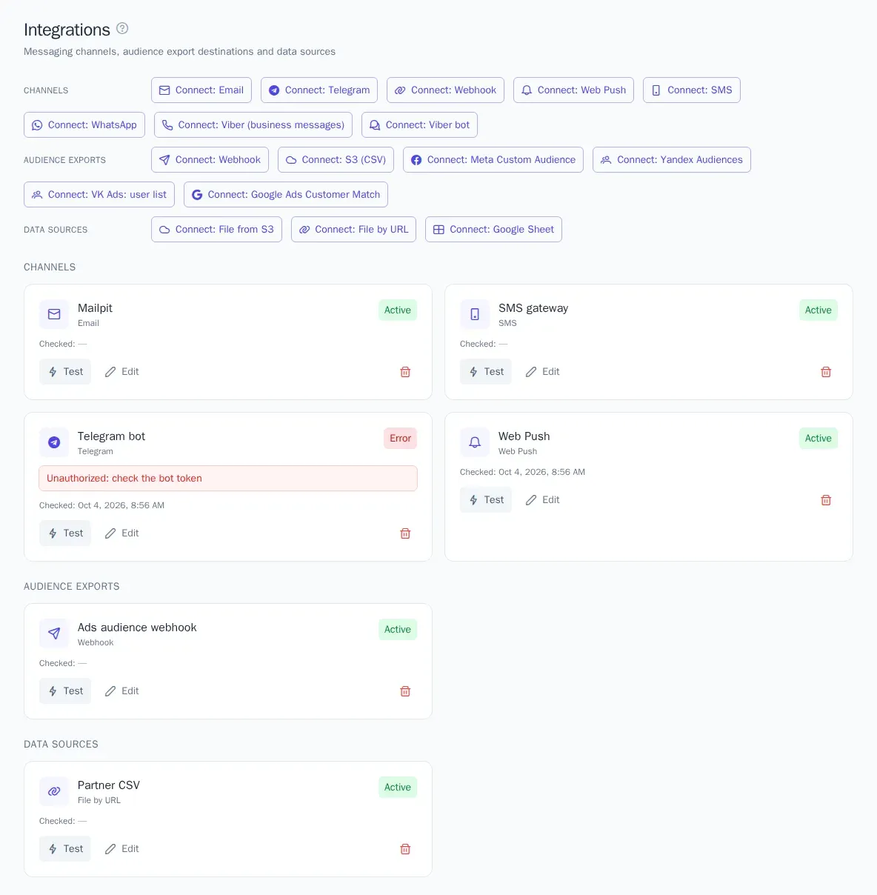Click the Error badge on Telegram bot
This screenshot has height=895, width=877.
400,439
